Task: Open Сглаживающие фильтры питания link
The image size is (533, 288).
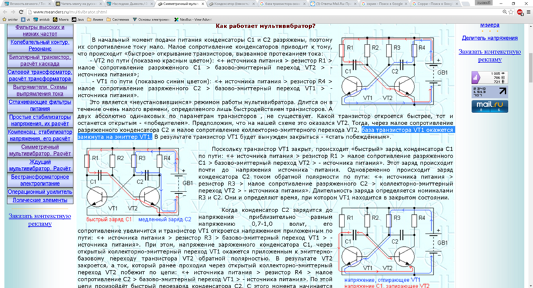Action: click(x=40, y=105)
